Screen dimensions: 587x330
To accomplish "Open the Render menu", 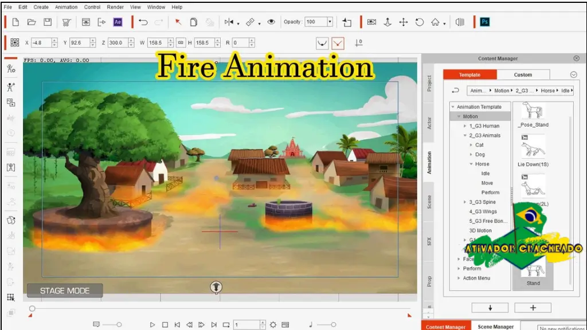I will pyautogui.click(x=115, y=7).
